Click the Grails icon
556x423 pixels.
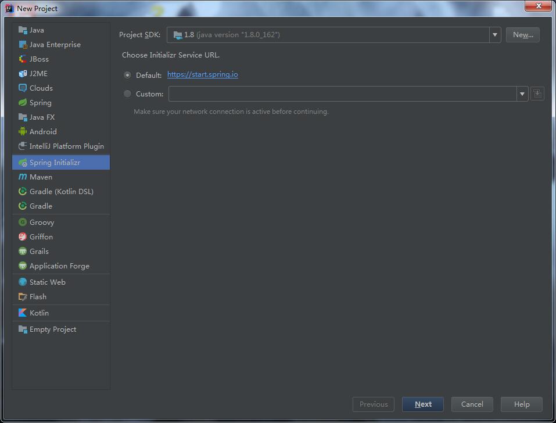tap(23, 252)
